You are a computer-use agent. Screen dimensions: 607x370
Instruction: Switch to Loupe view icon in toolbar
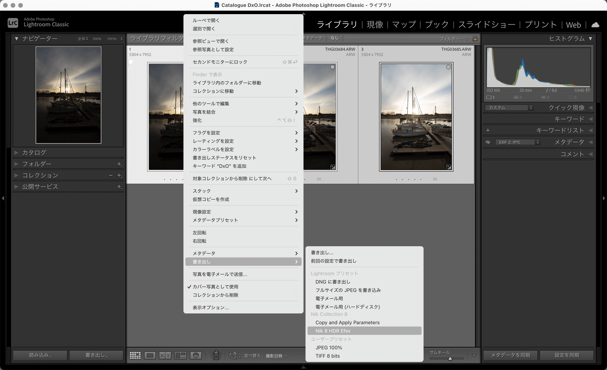coord(150,356)
